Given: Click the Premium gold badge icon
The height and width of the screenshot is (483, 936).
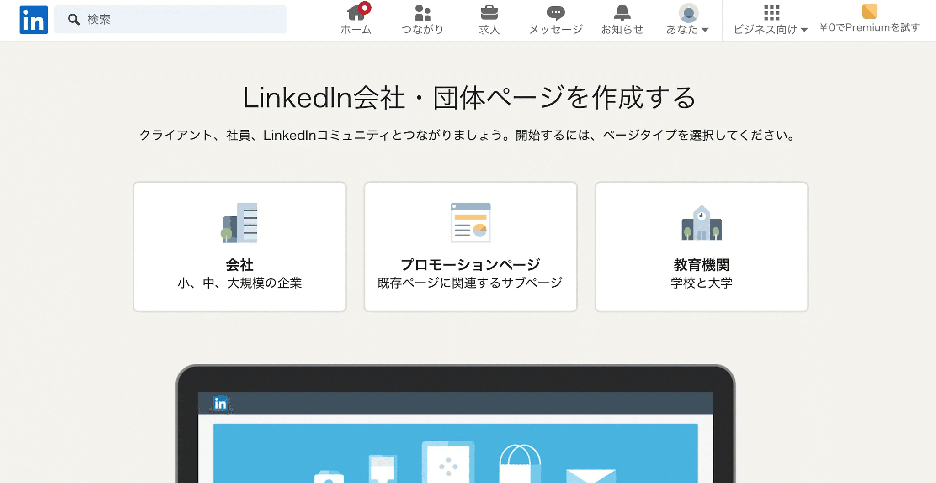Looking at the screenshot, I should (x=870, y=11).
